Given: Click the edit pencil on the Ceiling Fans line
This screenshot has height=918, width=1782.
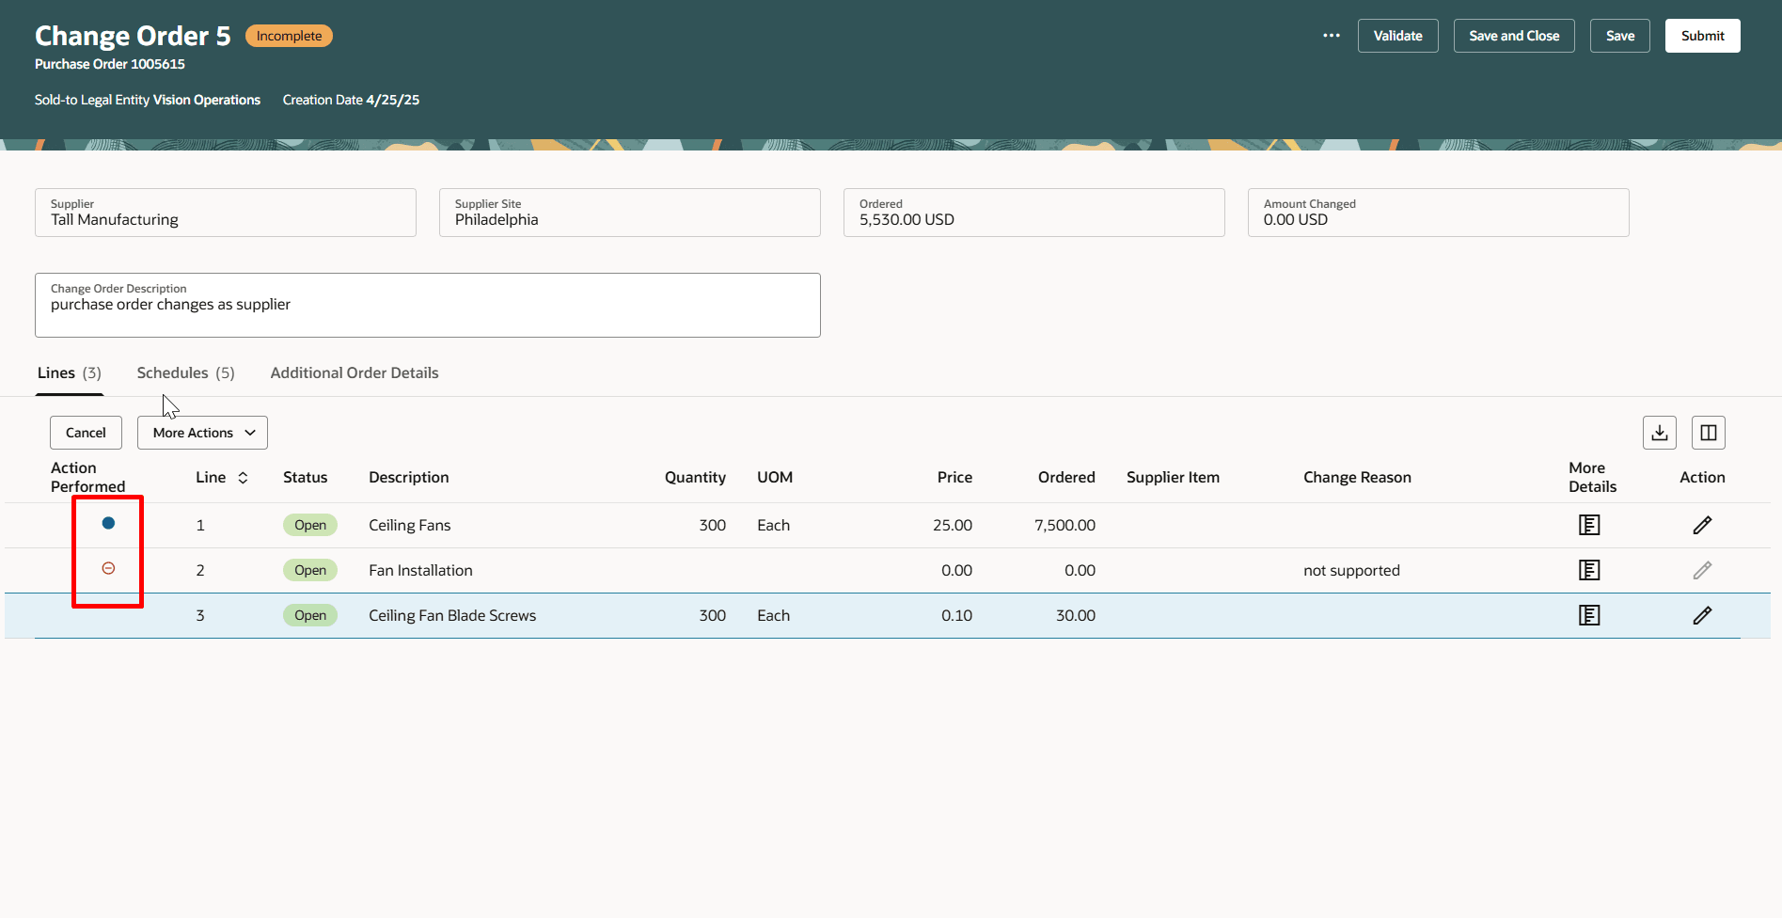Looking at the screenshot, I should (1702, 525).
